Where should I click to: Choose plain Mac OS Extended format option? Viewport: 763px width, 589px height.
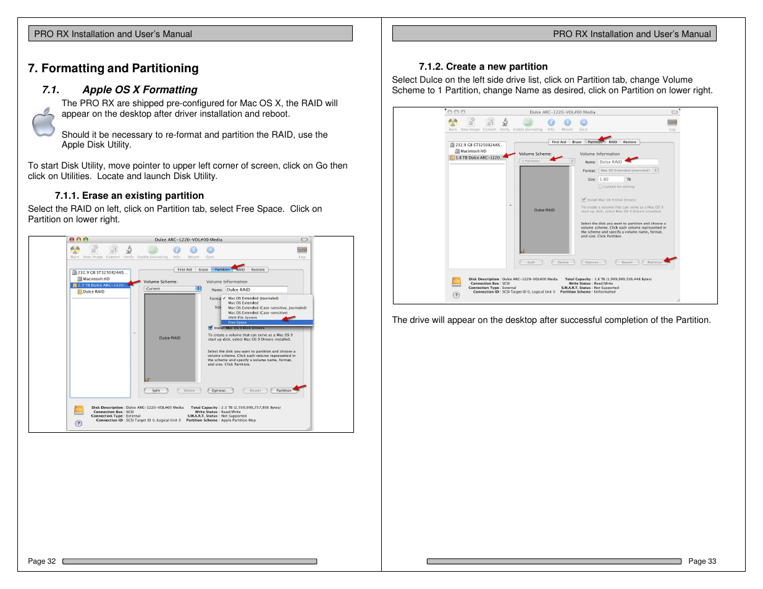267,303
